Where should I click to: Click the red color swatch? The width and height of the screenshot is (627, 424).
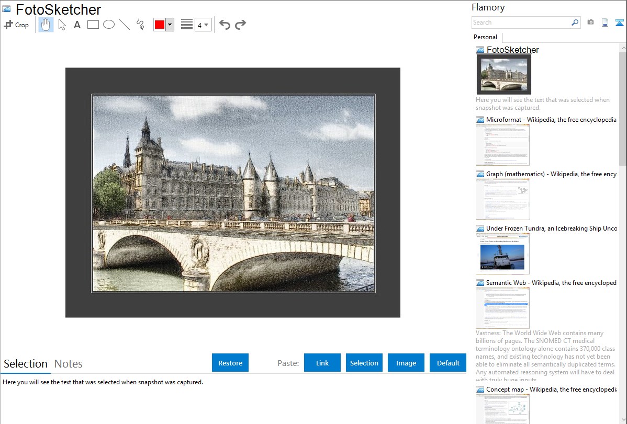pyautogui.click(x=160, y=25)
